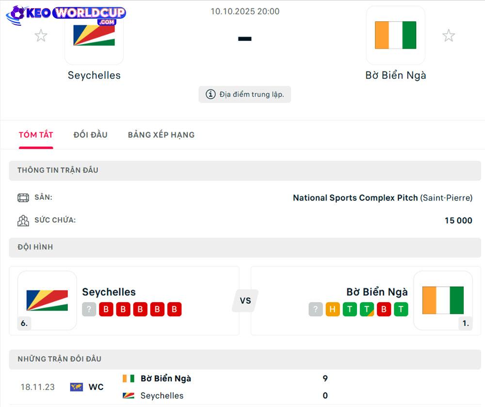Click the capacity icon beside SỨC CHỨA
The height and width of the screenshot is (407, 485).
(23, 221)
